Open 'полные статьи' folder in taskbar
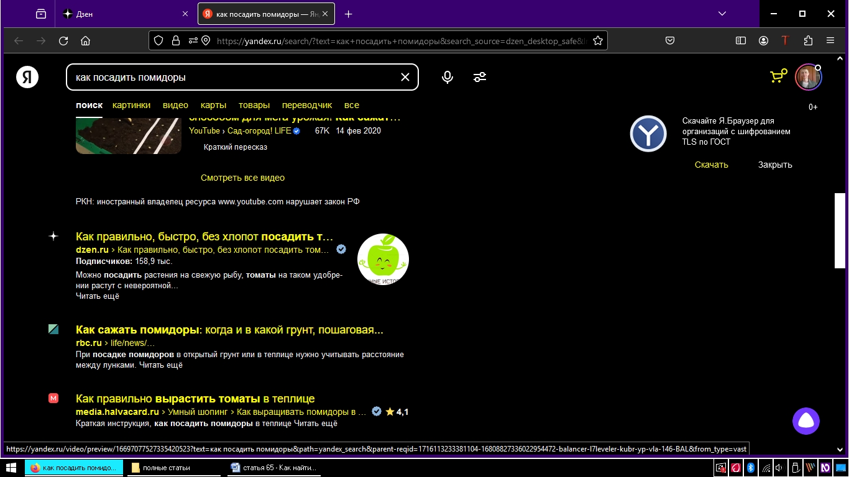Image resolution: width=849 pixels, height=477 pixels. click(x=176, y=468)
